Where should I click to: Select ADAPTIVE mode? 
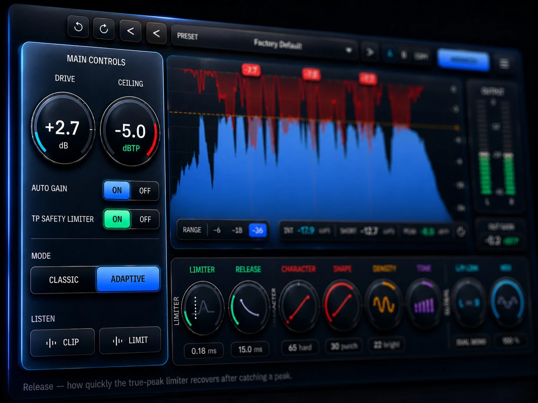tap(128, 279)
